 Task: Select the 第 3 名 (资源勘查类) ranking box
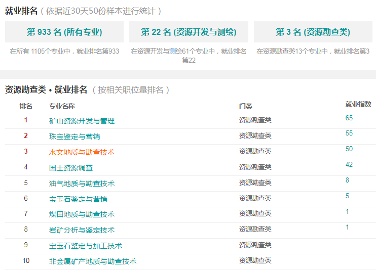313,32
